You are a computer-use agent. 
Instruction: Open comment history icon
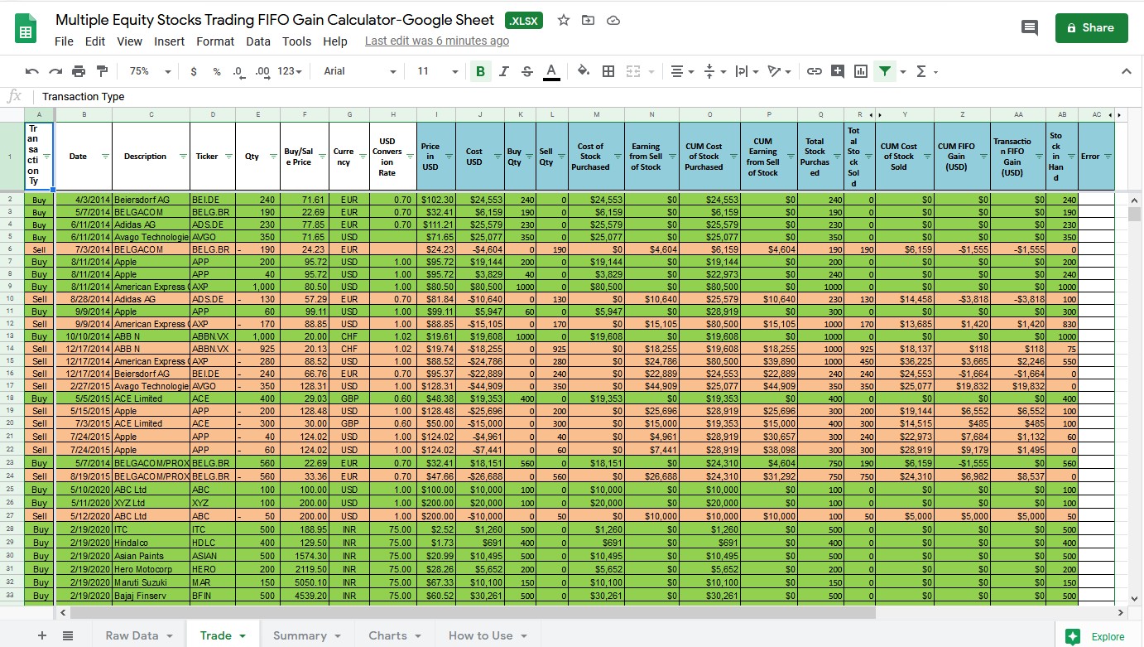pos(1030,27)
